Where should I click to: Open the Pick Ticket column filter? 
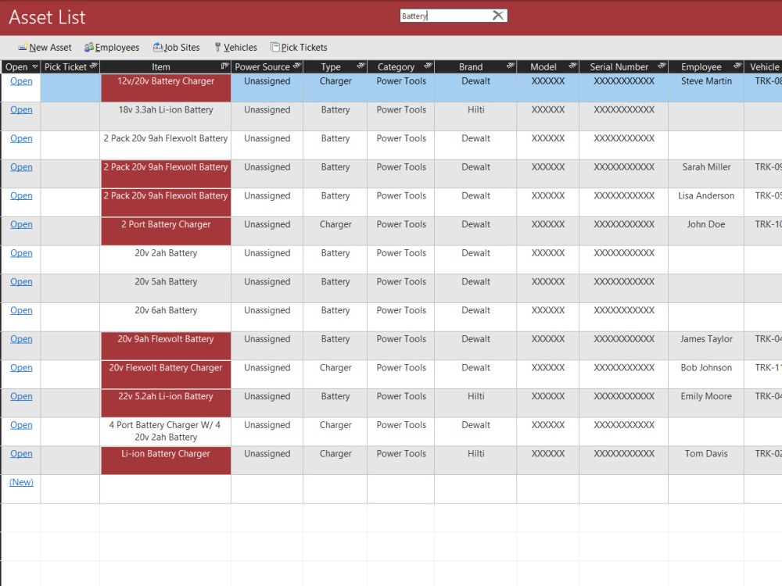click(x=93, y=66)
